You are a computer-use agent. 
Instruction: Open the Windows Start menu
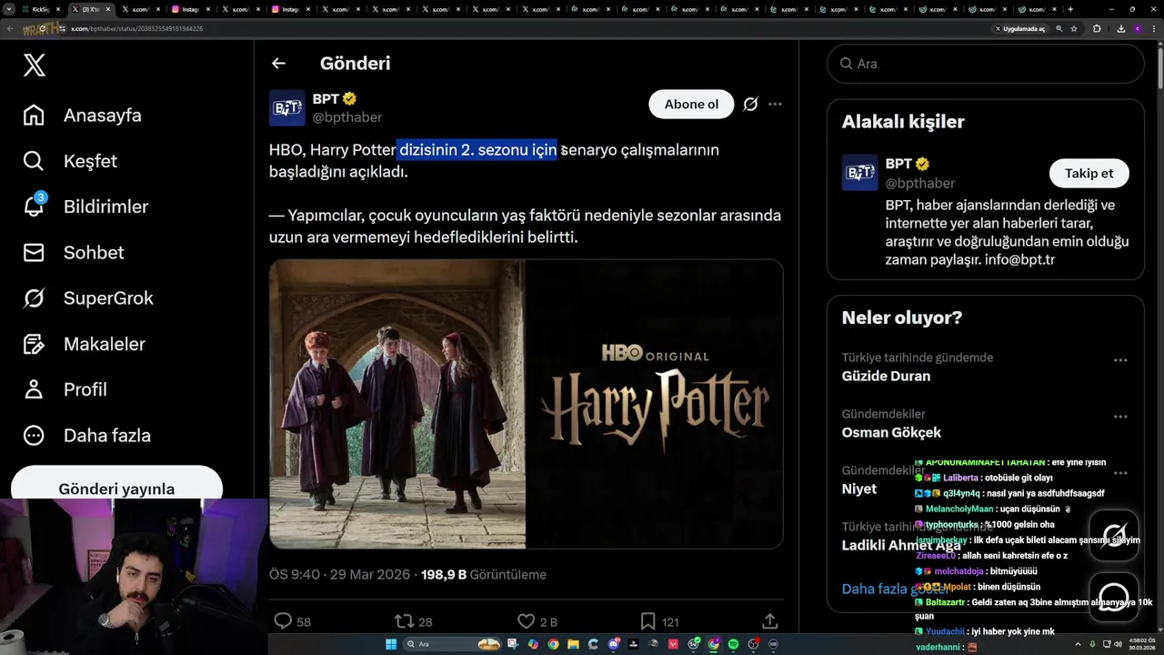pos(391,644)
